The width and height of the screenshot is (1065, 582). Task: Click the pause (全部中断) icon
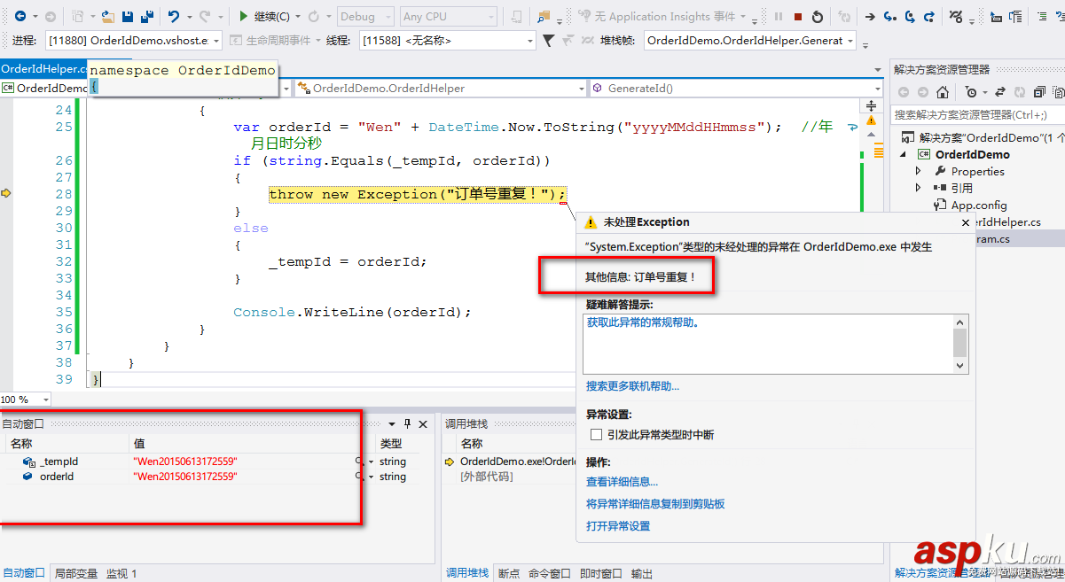778,15
